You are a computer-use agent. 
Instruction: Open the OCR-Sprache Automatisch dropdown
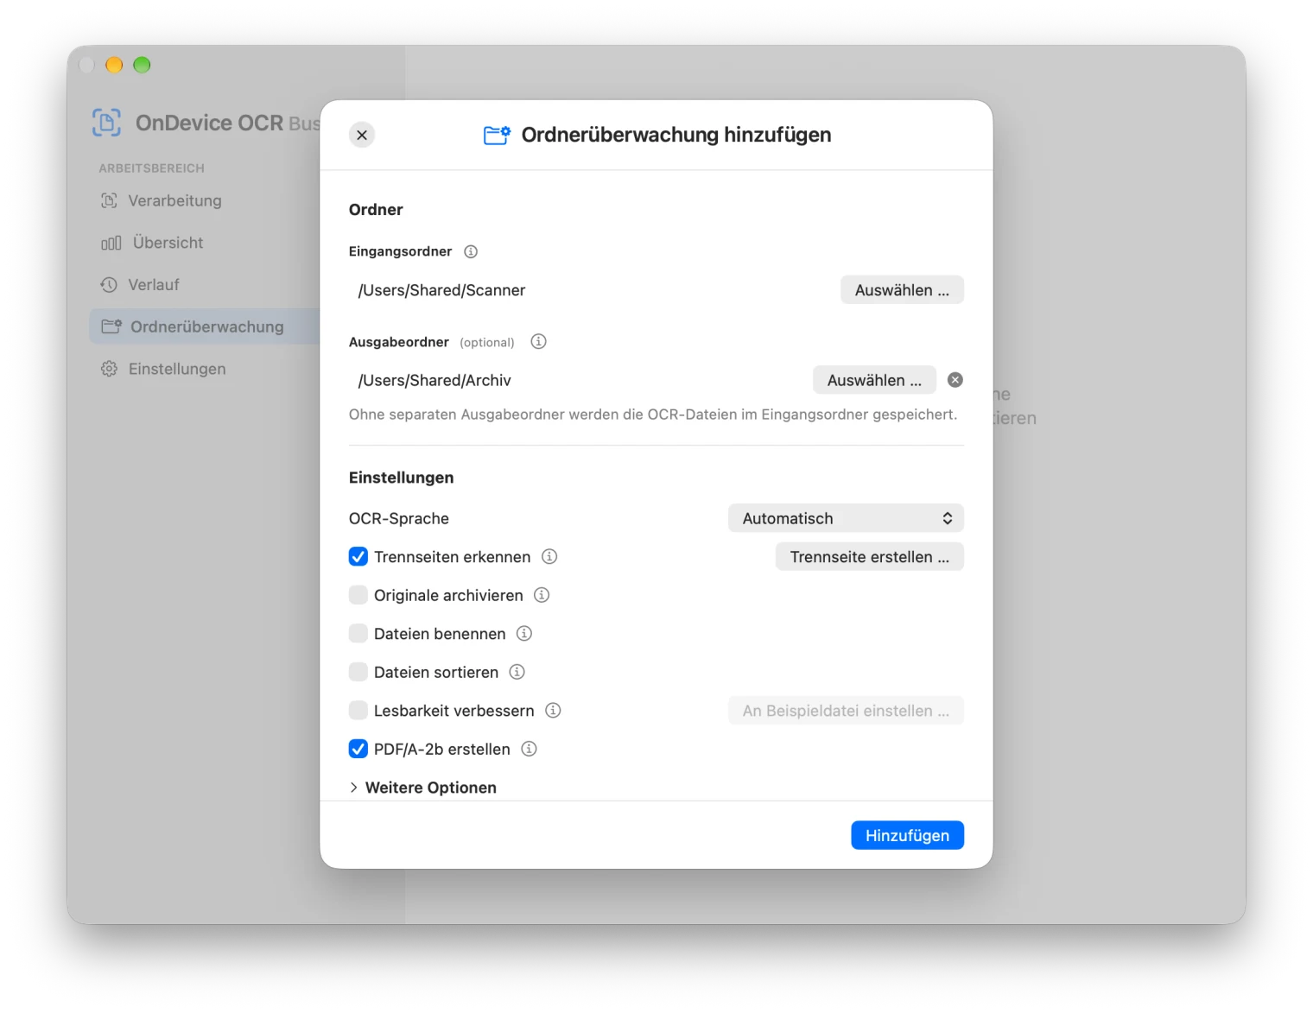pyautogui.click(x=846, y=518)
